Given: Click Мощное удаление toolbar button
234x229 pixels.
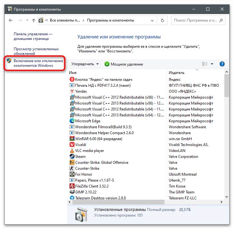Looking at the screenshot, I should pyautogui.click(x=124, y=64).
